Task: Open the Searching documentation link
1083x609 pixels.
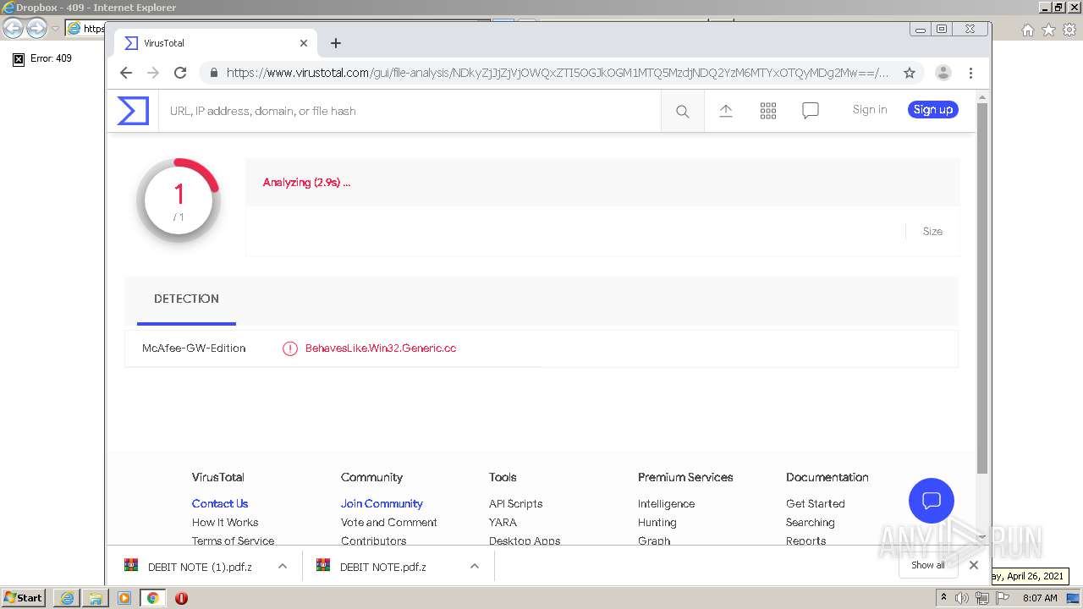Action: point(811,523)
